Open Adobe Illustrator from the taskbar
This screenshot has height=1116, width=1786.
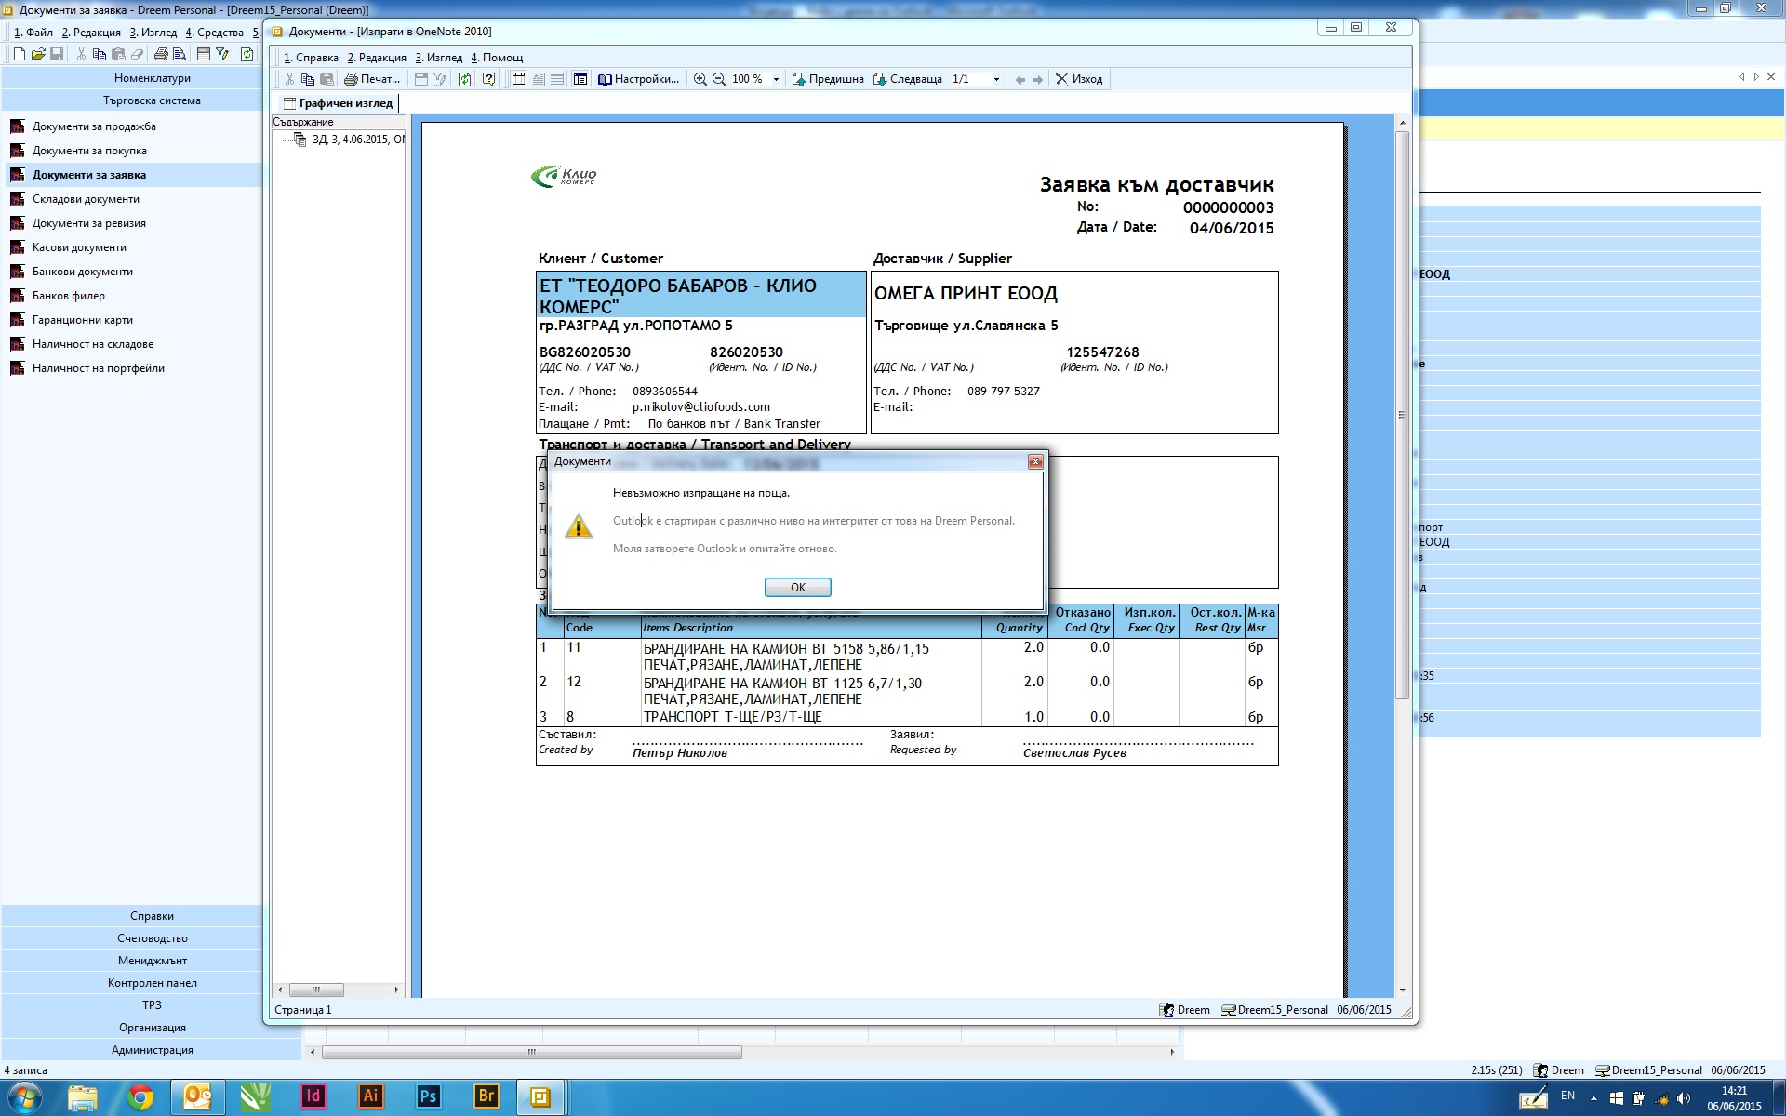pos(371,1097)
